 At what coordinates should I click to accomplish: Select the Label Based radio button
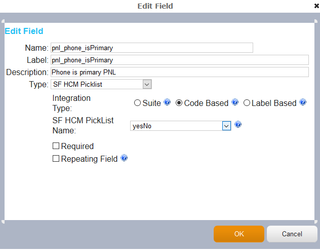[x=247, y=103]
